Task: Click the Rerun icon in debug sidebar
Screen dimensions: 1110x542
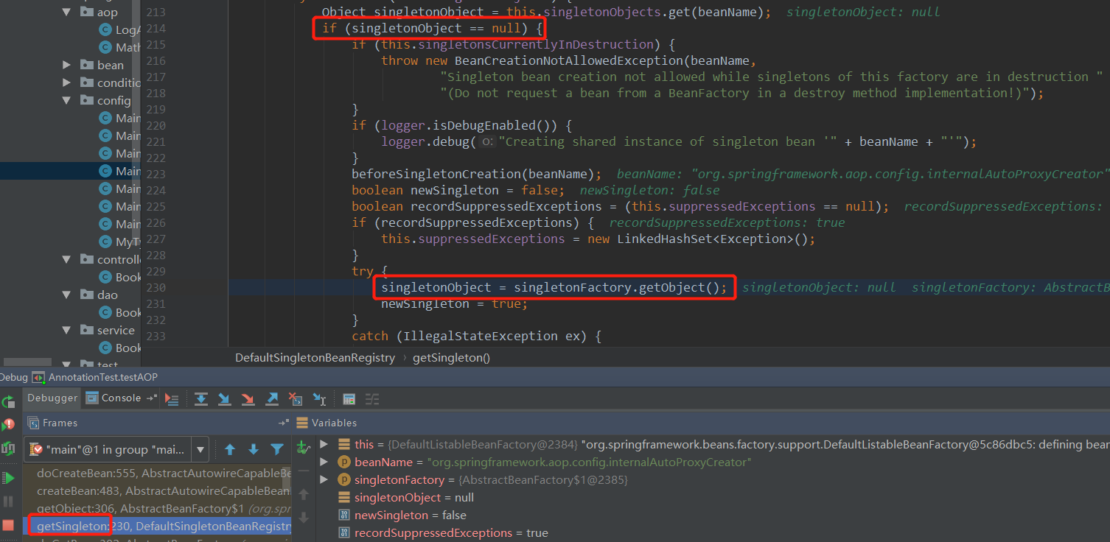Action: pyautogui.click(x=9, y=401)
